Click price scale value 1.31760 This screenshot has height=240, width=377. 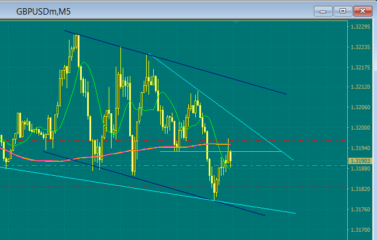[361, 209]
